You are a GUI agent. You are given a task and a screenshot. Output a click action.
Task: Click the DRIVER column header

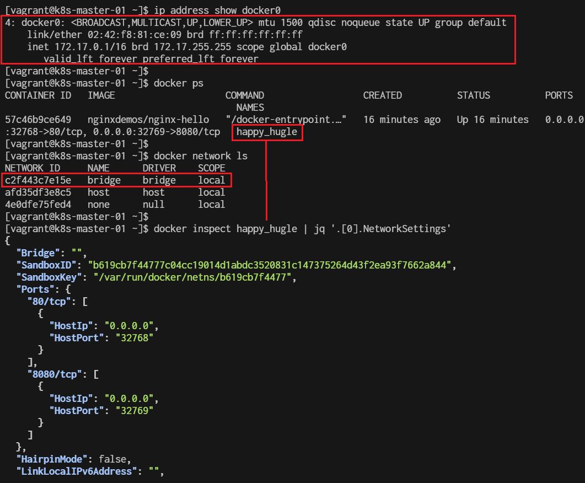pyautogui.click(x=159, y=168)
